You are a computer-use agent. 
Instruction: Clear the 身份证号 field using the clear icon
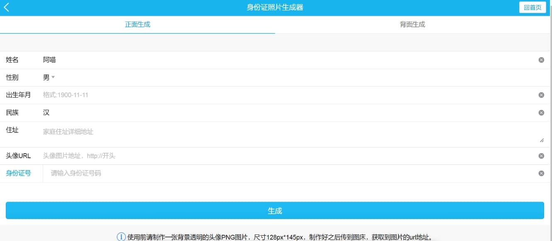[541, 173]
